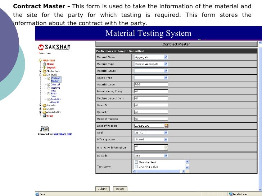Click the Print printer icon
262x196 pixels.
click(x=45, y=116)
